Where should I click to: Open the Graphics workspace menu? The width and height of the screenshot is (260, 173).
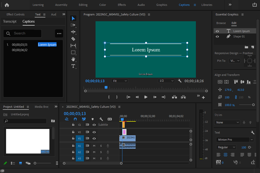tap(162, 5)
